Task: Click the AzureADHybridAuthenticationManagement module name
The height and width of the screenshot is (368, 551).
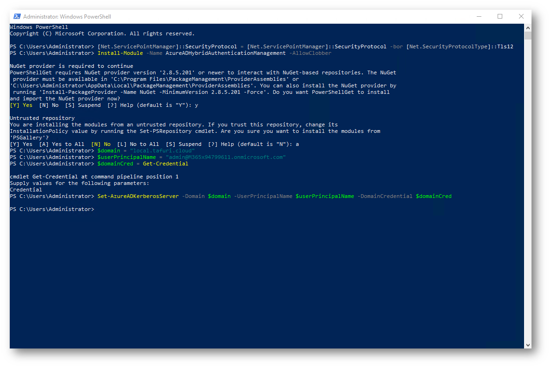Action: tap(226, 53)
